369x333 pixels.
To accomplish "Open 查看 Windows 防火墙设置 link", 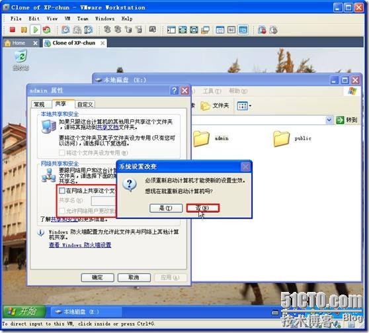I will coord(80,245).
